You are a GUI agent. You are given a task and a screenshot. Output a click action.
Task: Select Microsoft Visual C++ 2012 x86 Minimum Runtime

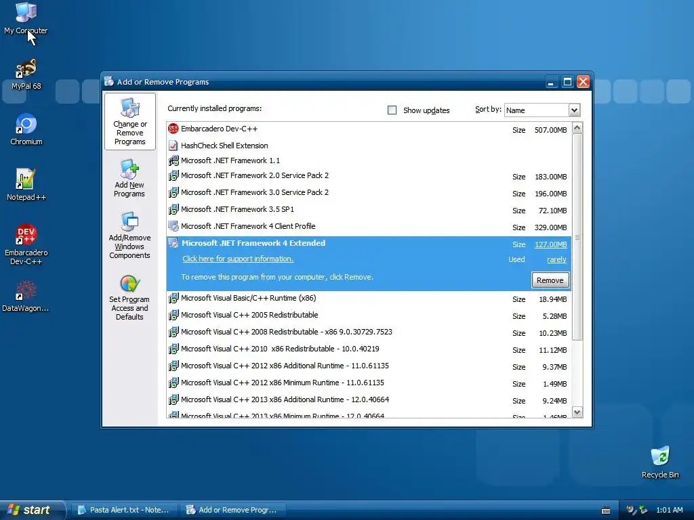369,383
